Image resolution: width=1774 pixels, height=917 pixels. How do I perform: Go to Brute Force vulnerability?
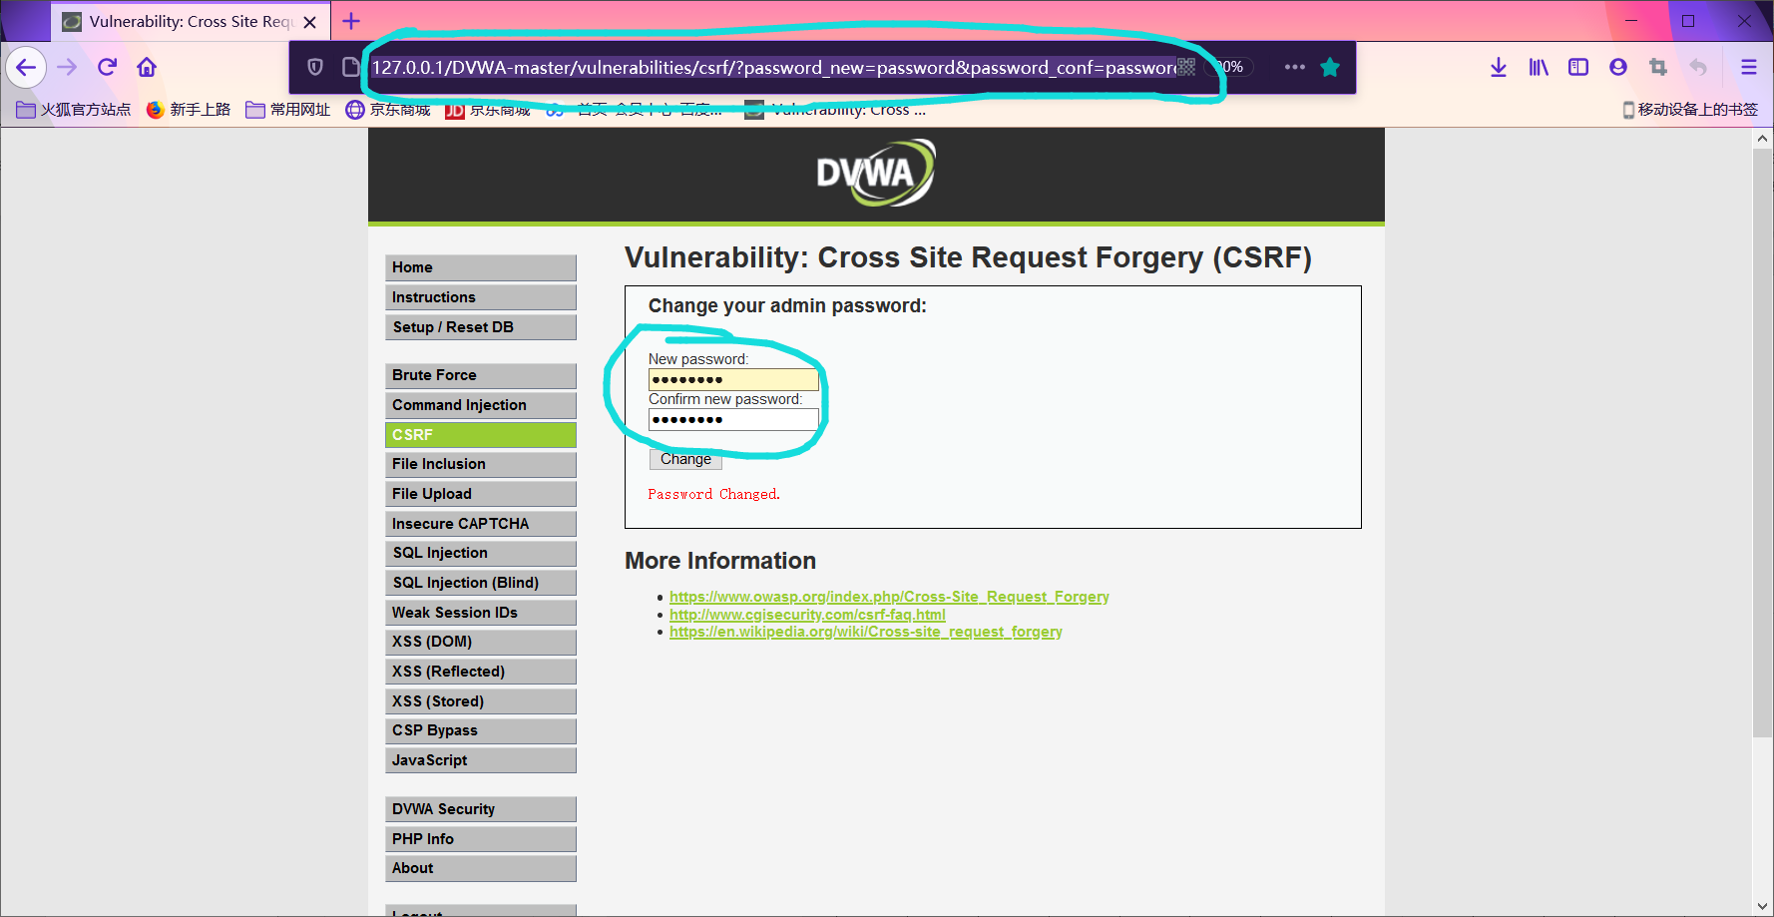click(x=481, y=375)
